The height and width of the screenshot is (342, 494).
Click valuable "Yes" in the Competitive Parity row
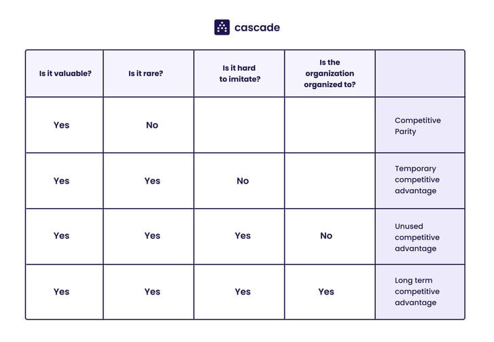click(61, 125)
